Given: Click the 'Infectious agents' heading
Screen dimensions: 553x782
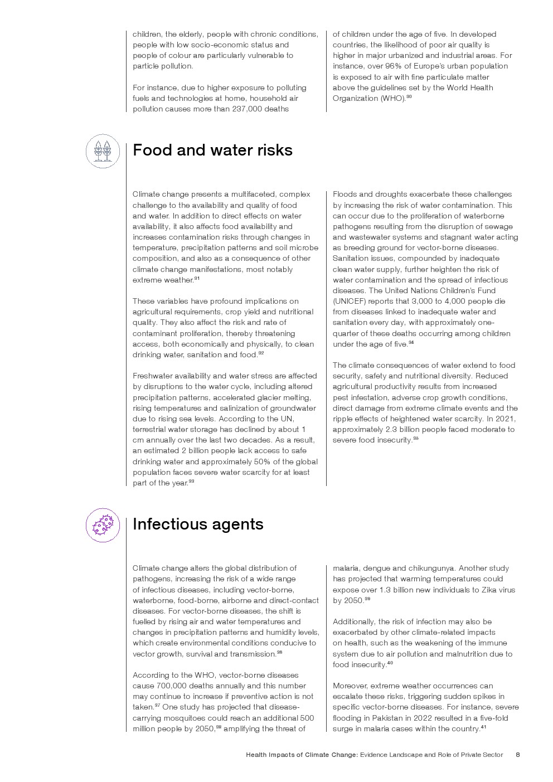Looking at the screenshot, I should (198, 524).
